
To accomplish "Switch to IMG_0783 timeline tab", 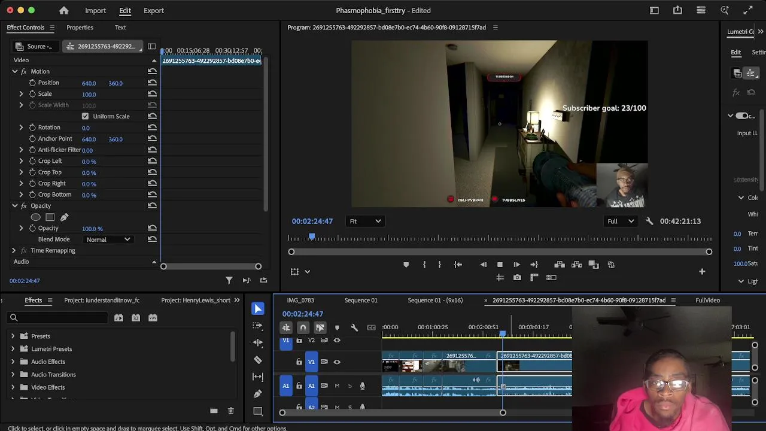I will coord(300,301).
